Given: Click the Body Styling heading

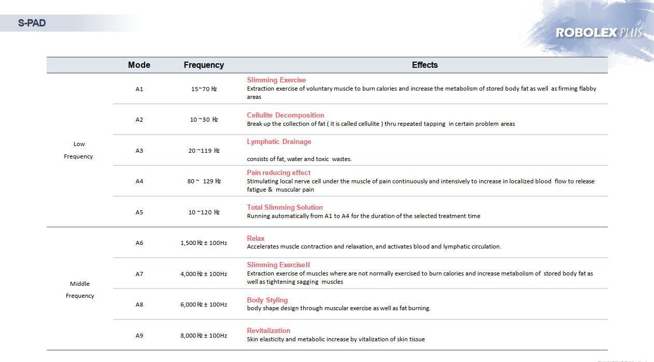Looking at the screenshot, I should point(267,300).
